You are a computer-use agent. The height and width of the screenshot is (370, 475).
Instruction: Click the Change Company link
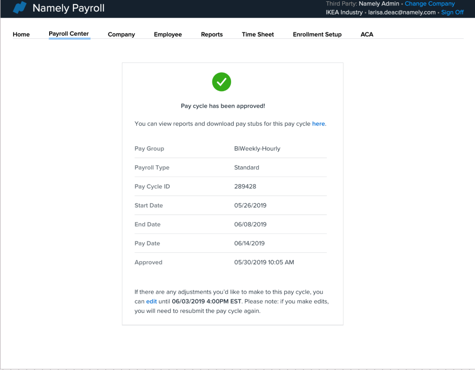430,4
